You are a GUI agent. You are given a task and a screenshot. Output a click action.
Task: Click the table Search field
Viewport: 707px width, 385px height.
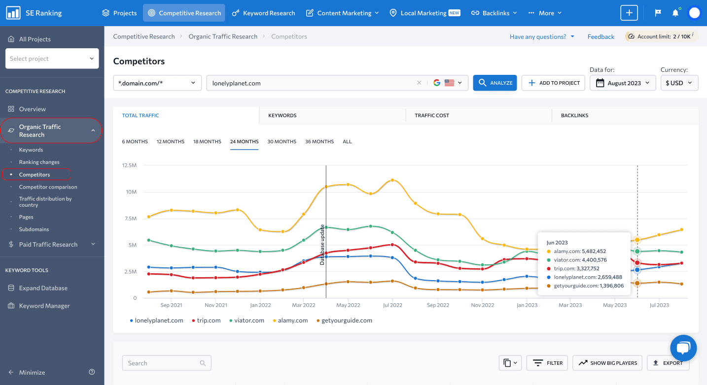pos(167,363)
